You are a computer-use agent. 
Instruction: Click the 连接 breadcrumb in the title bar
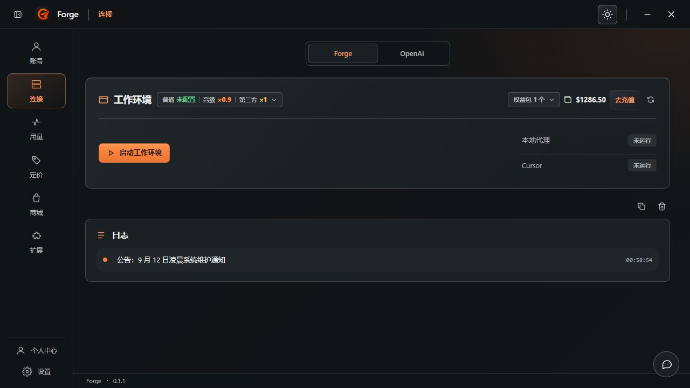(x=105, y=15)
